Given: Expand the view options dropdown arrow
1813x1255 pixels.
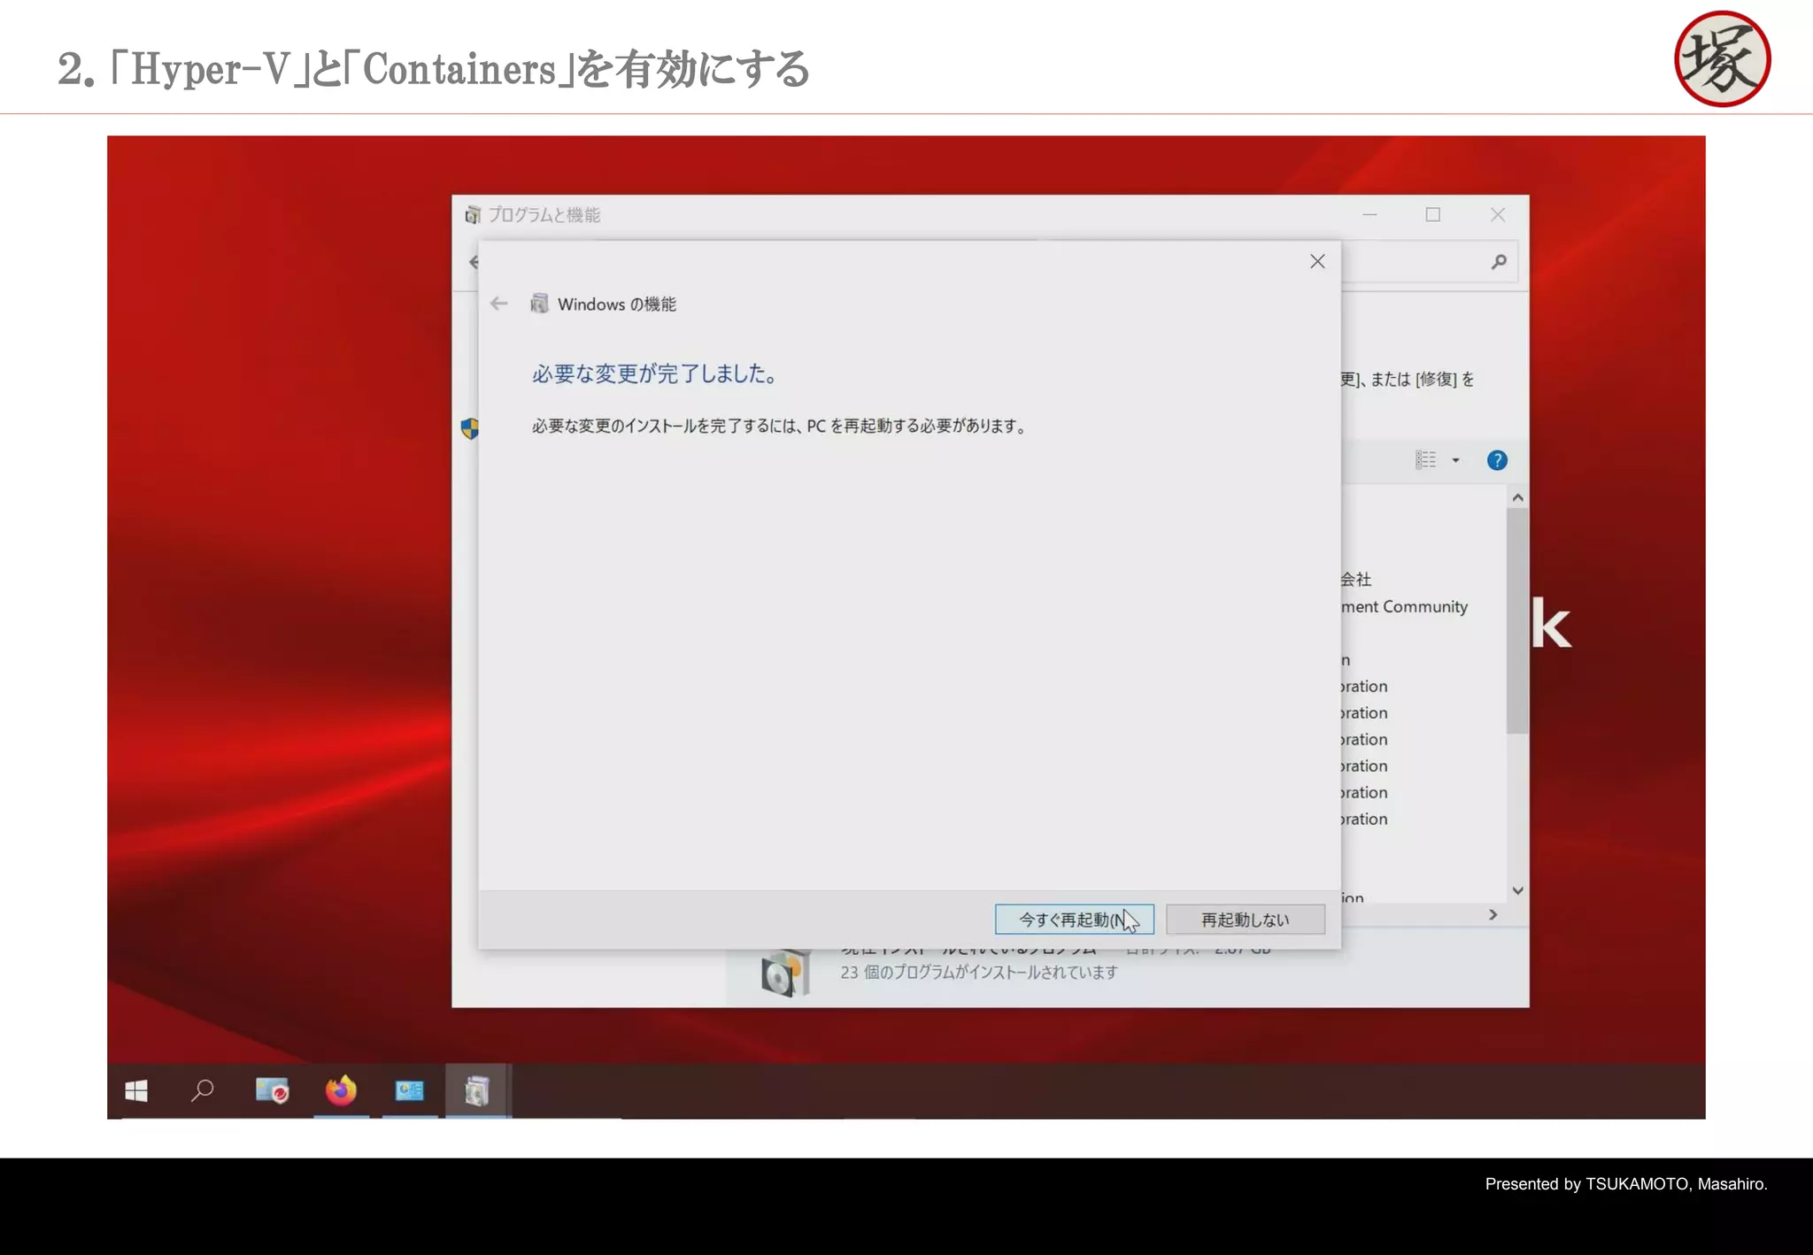Looking at the screenshot, I should coord(1455,460).
